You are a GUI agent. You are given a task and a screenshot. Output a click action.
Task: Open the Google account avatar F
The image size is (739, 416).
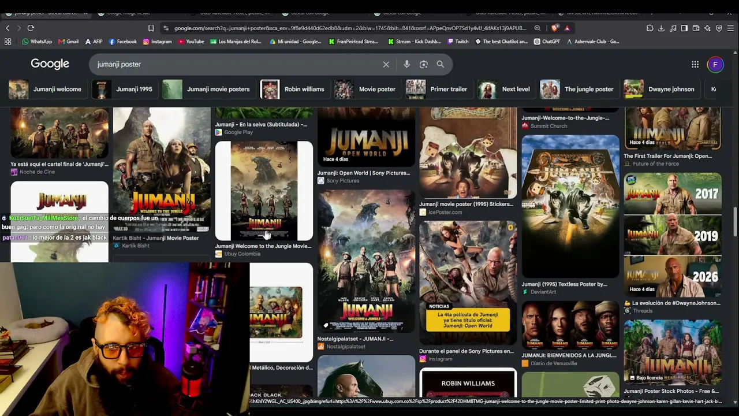pyautogui.click(x=715, y=64)
